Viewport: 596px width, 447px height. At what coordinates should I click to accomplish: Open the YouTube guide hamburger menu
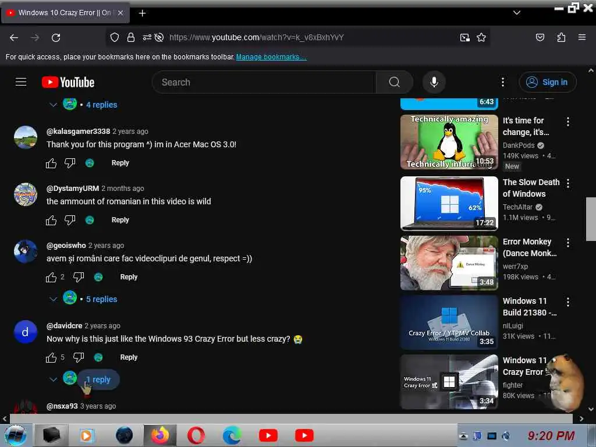click(x=21, y=81)
